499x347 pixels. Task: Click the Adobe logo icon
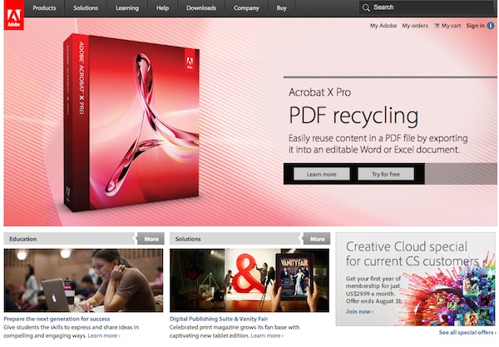point(12,14)
